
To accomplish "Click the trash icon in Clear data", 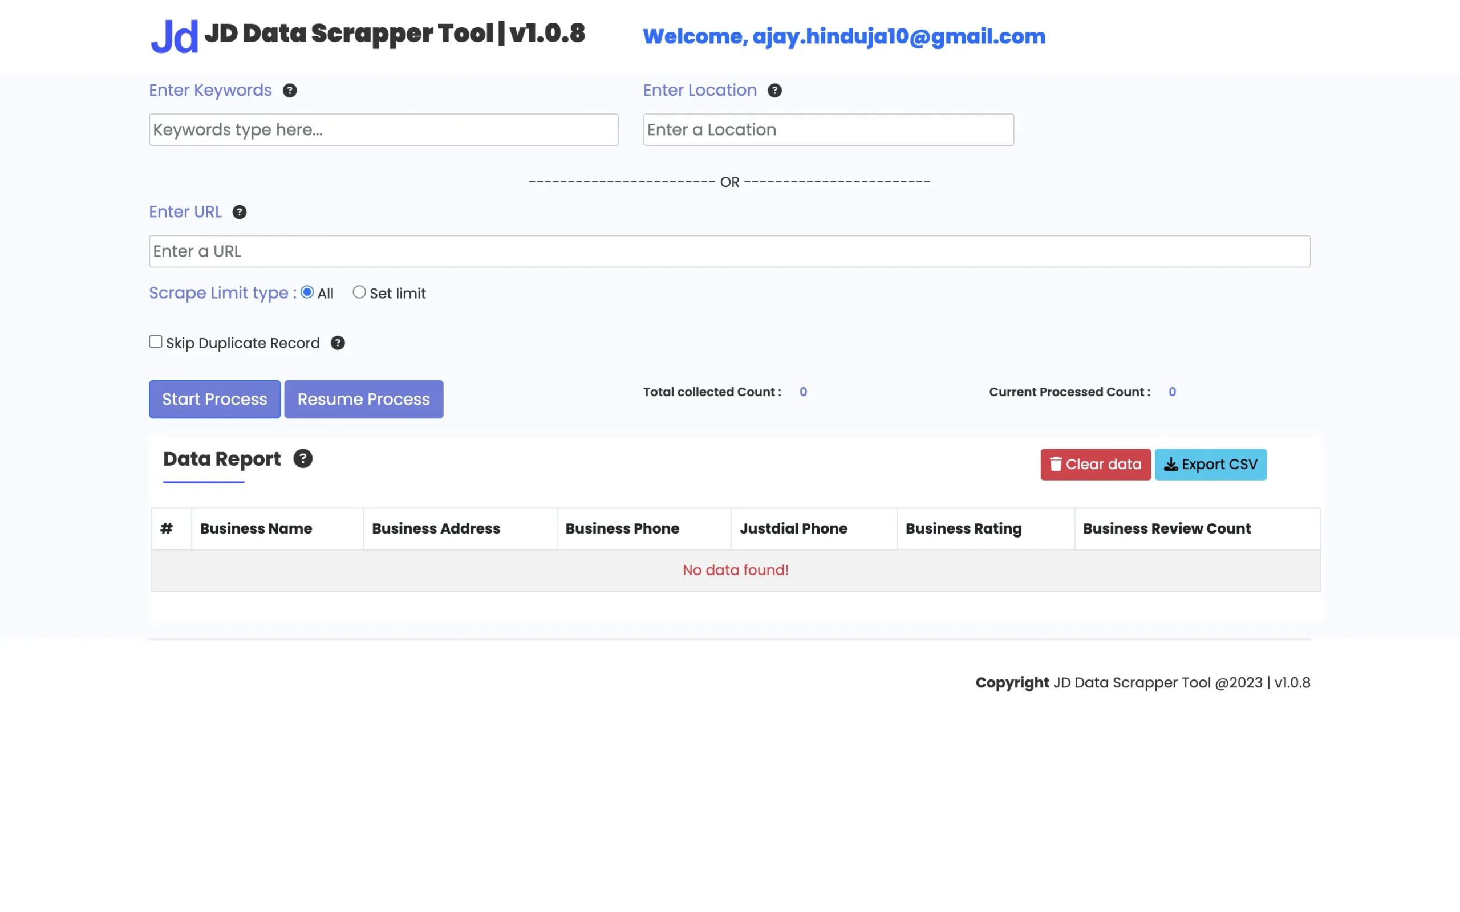I will tap(1056, 464).
